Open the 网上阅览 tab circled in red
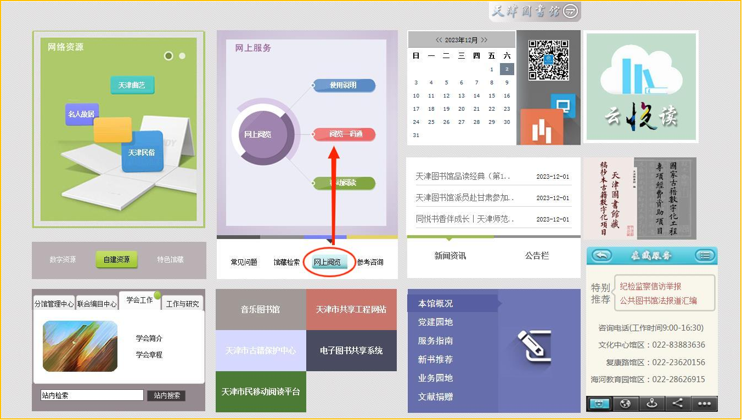 (327, 262)
